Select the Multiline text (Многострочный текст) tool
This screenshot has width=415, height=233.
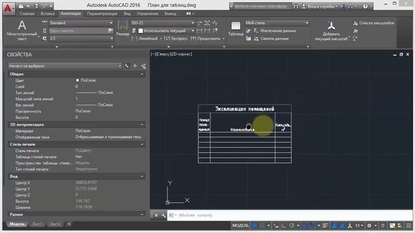tap(22, 30)
